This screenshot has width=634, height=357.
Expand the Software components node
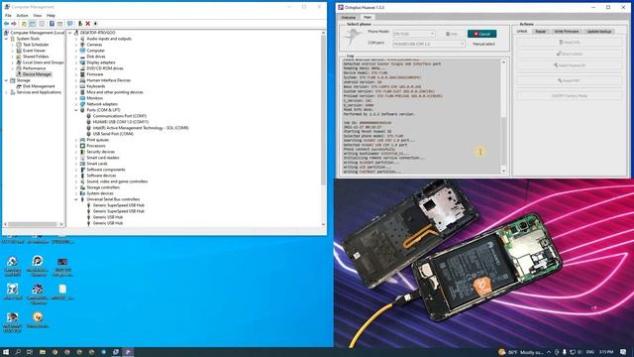pyautogui.click(x=76, y=170)
